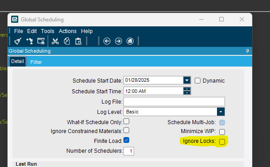The height and width of the screenshot is (167, 270).
Task: Minimize the Global Scheduling window
Action: point(201,19)
